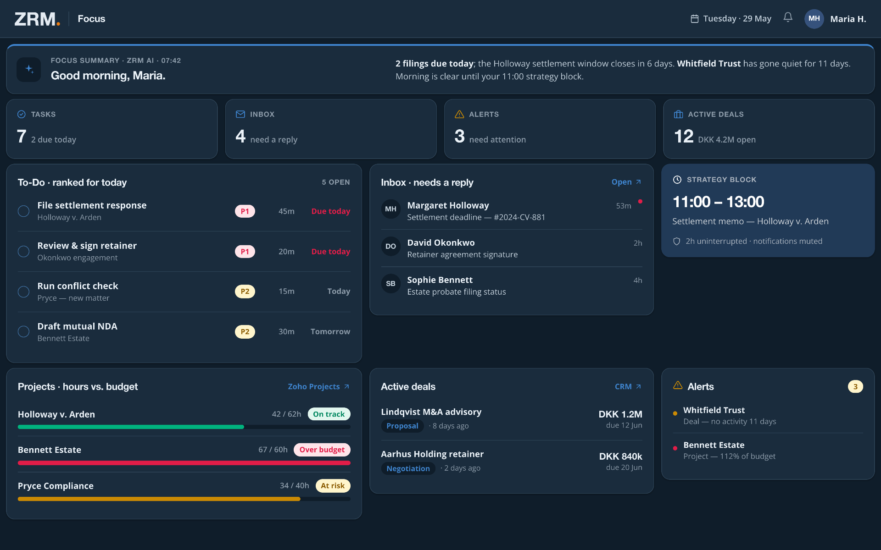Screen dimensions: 881x550
Task: Open the Strategy Block 11:00 – 13:00 card
Action: point(768,210)
